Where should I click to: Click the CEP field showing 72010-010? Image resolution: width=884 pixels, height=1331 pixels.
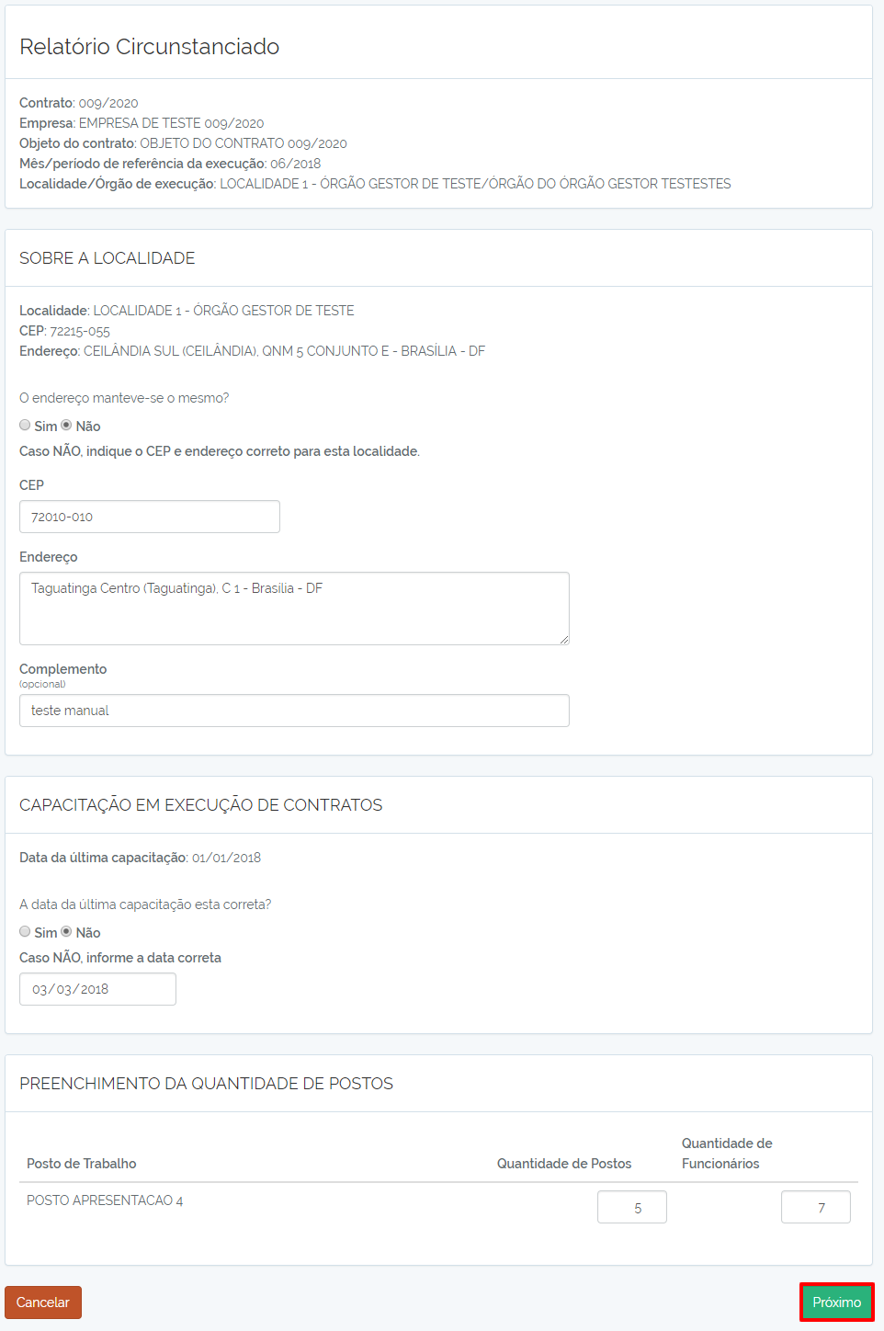(x=150, y=517)
